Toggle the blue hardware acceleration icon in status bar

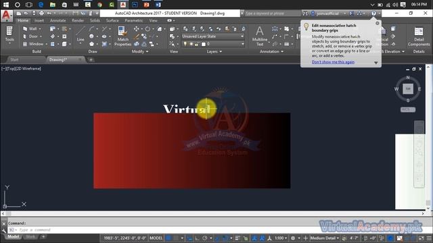tap(390, 238)
